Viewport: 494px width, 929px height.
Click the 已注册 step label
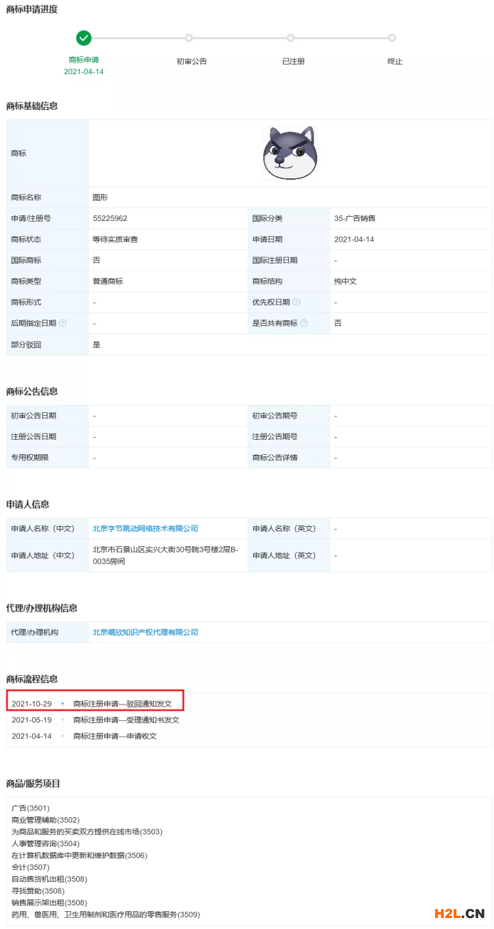tap(293, 62)
